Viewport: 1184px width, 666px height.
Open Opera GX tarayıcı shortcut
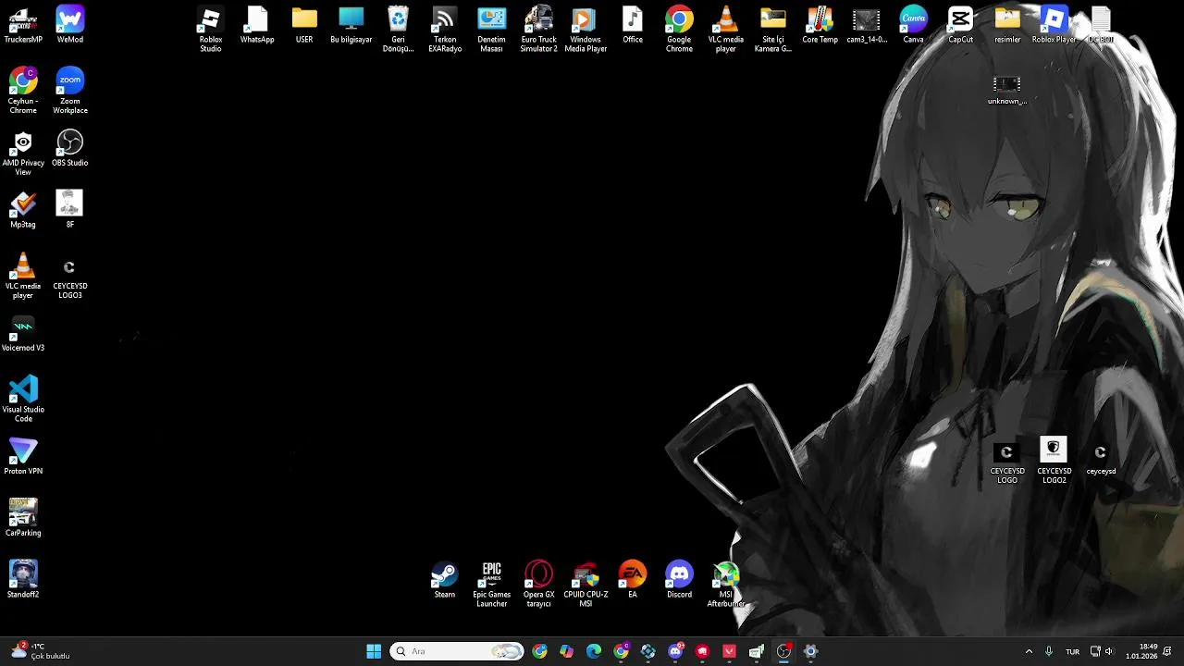pyautogui.click(x=538, y=585)
